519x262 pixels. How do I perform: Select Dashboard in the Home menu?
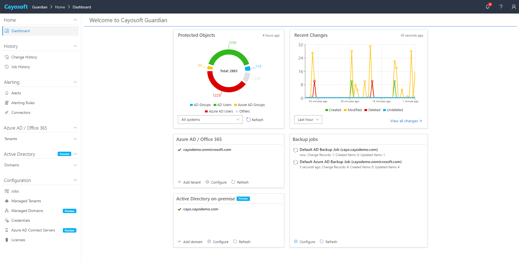click(21, 31)
